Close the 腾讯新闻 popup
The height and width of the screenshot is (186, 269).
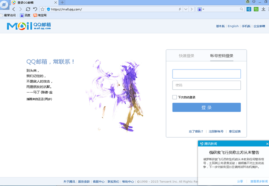[267, 144]
